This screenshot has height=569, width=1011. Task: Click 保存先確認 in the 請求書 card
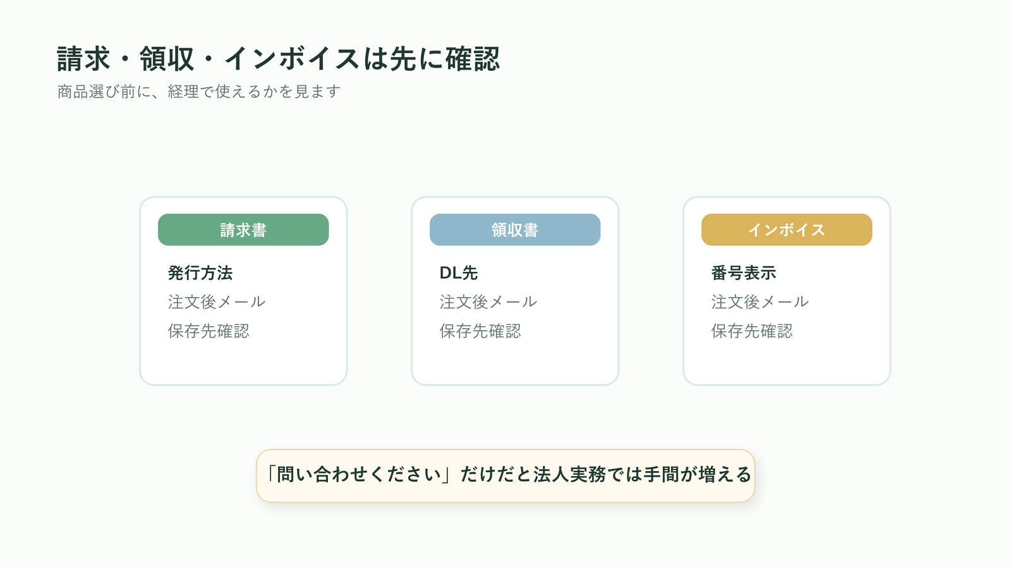click(209, 331)
